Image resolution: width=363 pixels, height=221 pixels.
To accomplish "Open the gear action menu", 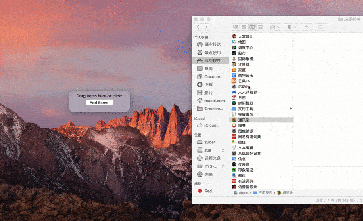I will coord(292,27).
